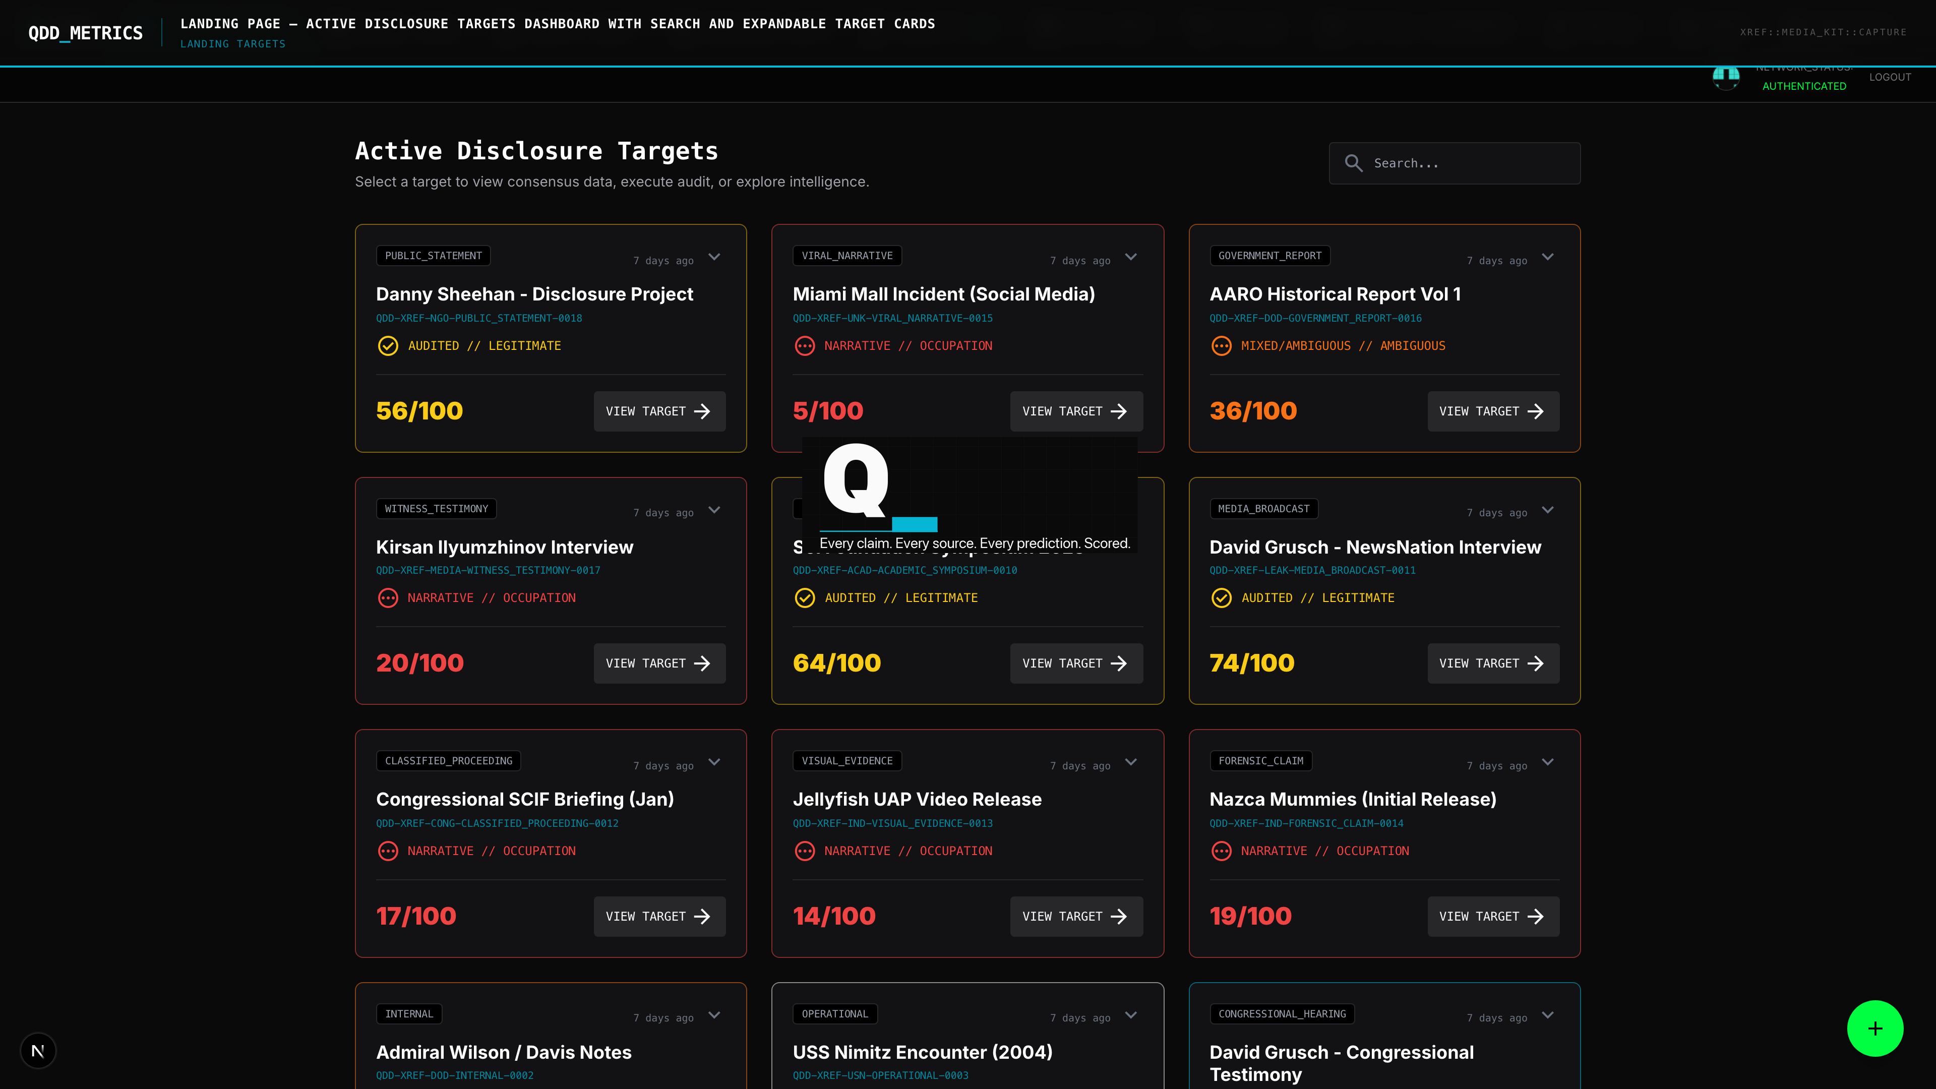
Task: Expand the Miami Mall Incident card chevron
Action: [1131, 257]
